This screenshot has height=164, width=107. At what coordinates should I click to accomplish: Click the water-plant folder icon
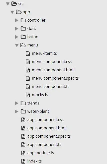click(23, 112)
